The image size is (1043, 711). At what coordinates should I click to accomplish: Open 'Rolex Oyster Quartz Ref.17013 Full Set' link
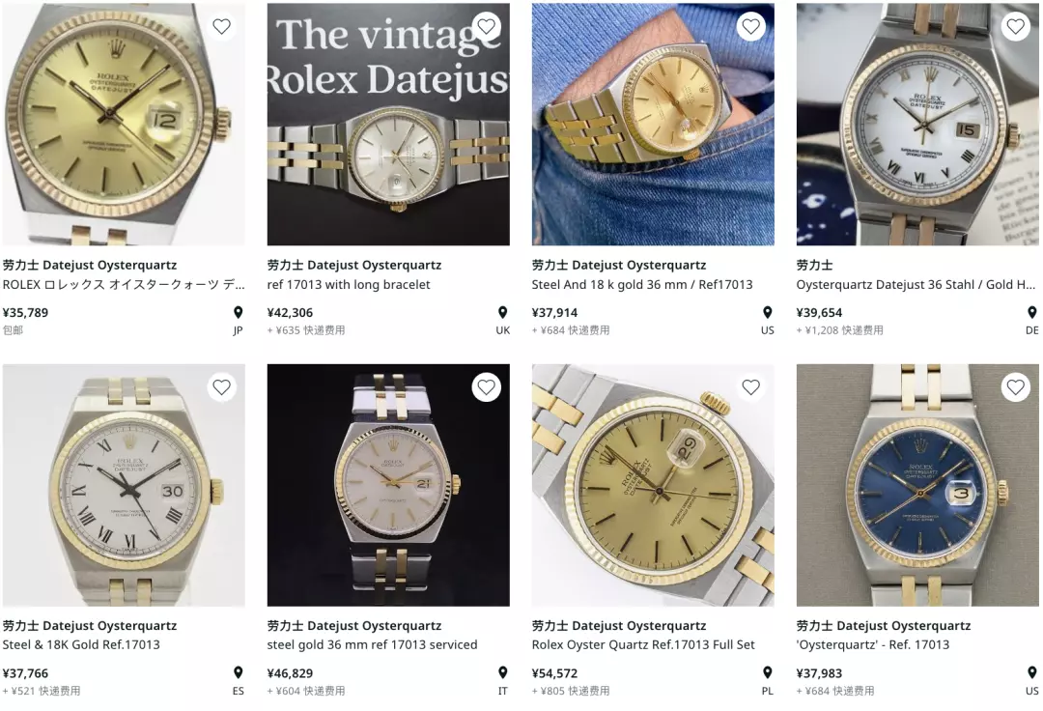(643, 644)
